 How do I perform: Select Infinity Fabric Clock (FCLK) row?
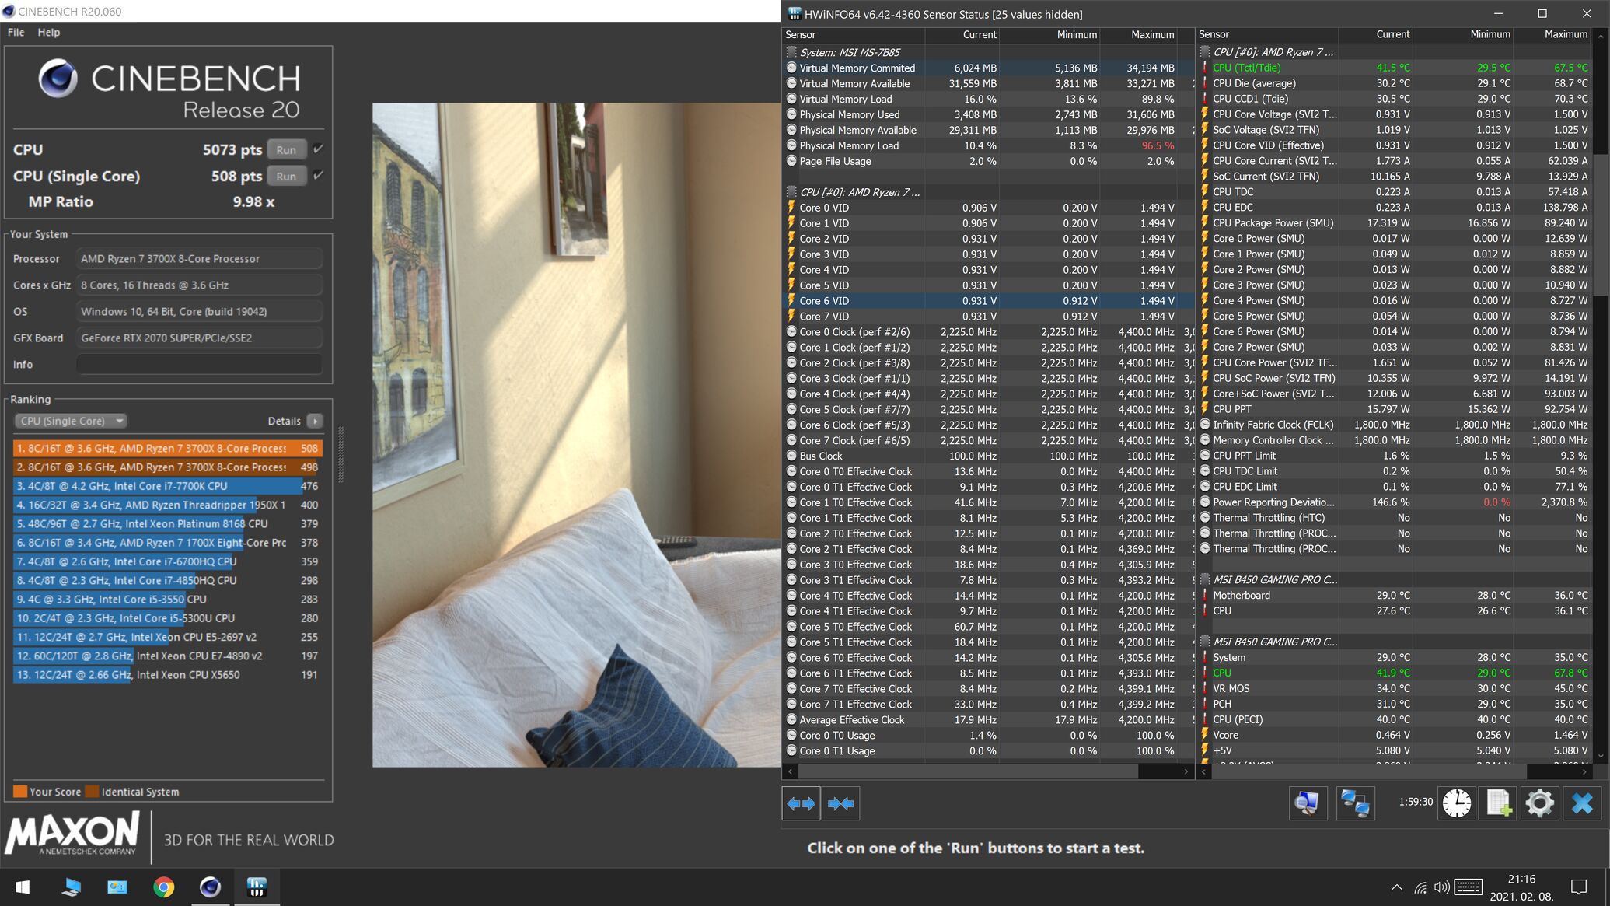click(1395, 425)
